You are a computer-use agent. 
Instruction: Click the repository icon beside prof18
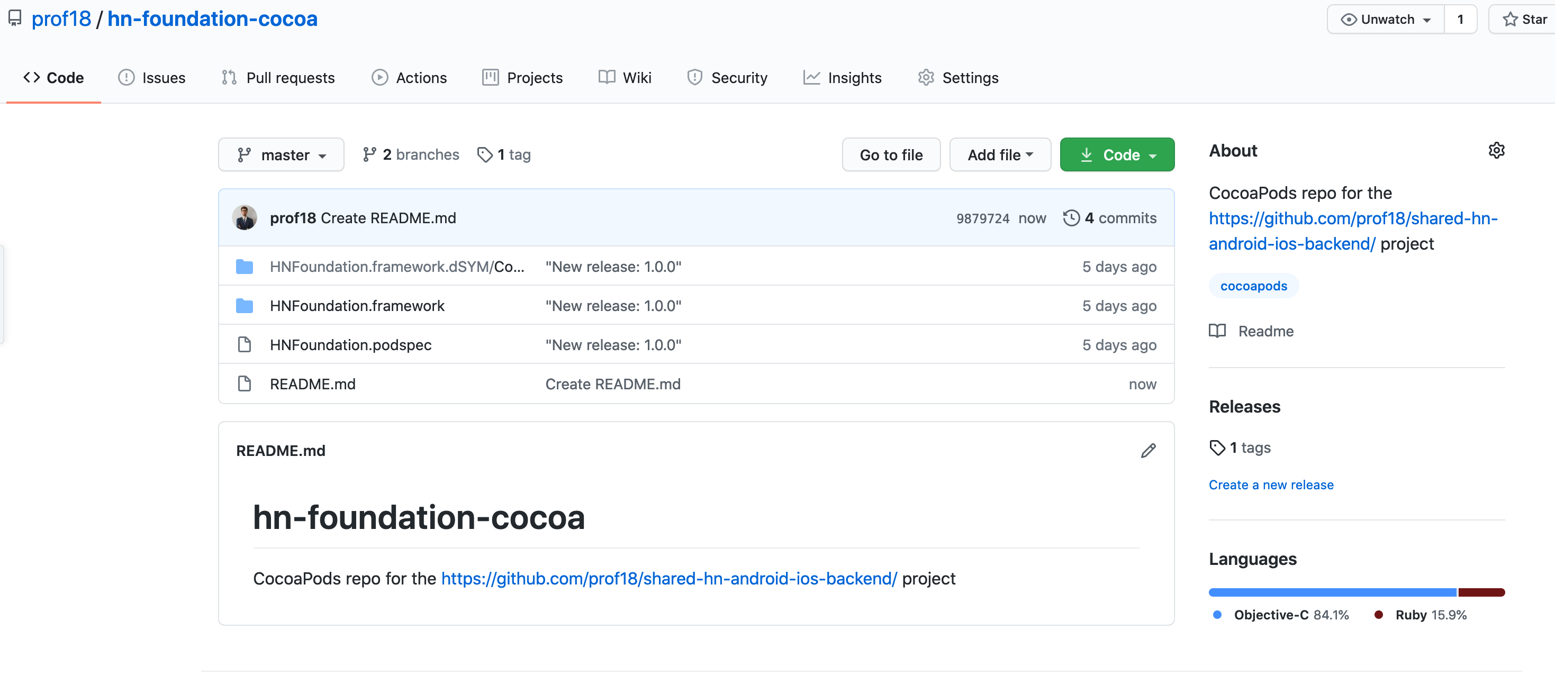(x=15, y=19)
